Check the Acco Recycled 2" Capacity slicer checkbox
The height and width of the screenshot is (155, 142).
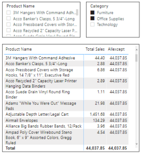pyautogui.click(x=8, y=30)
